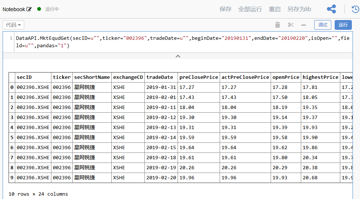Click into the DataAPI.MktEqudGet code editor
The image size is (360, 199).
[183, 42]
